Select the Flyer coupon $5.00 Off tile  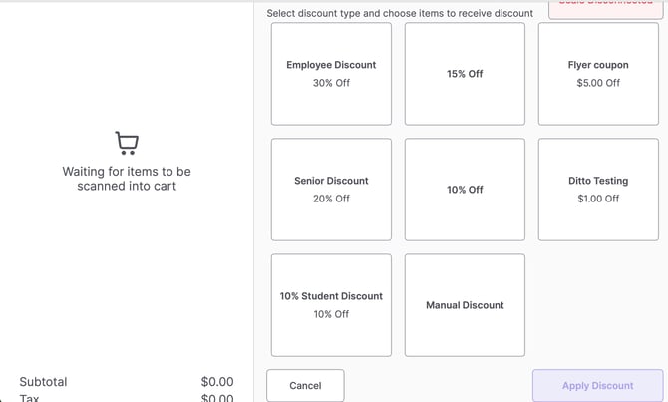[598, 74]
